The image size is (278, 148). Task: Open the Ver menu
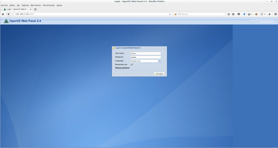coord(18,5)
